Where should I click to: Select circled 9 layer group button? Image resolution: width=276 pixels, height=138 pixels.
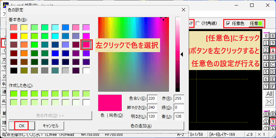273,121
